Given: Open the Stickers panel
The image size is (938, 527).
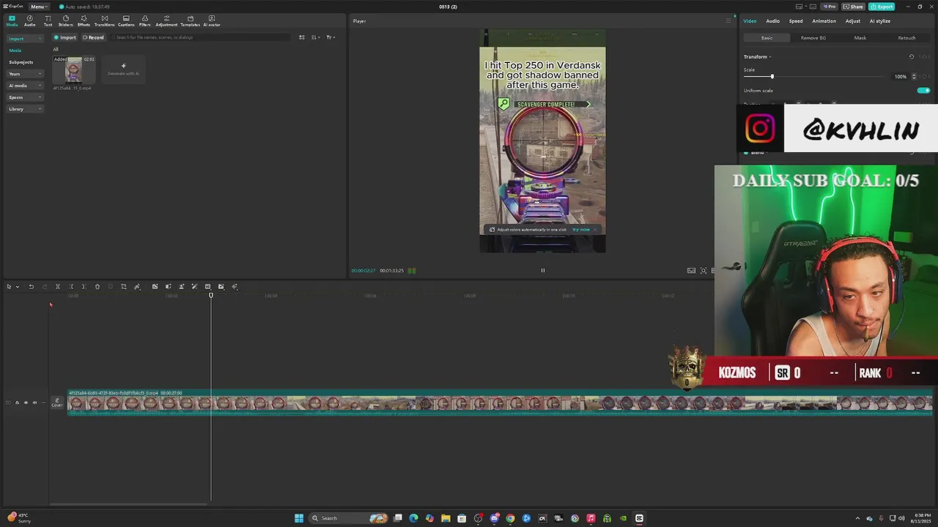Looking at the screenshot, I should click(x=65, y=20).
